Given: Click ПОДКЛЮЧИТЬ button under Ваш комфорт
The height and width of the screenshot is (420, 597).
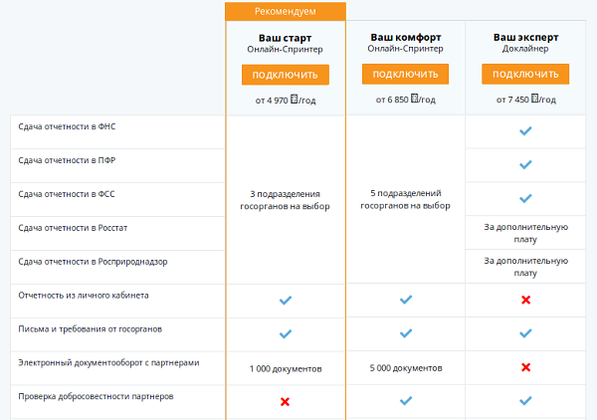Looking at the screenshot, I should [x=405, y=75].
